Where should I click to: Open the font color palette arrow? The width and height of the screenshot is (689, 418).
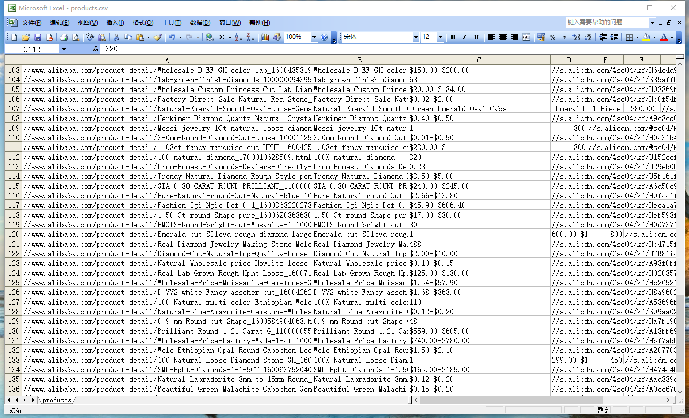pyautogui.click(x=671, y=37)
